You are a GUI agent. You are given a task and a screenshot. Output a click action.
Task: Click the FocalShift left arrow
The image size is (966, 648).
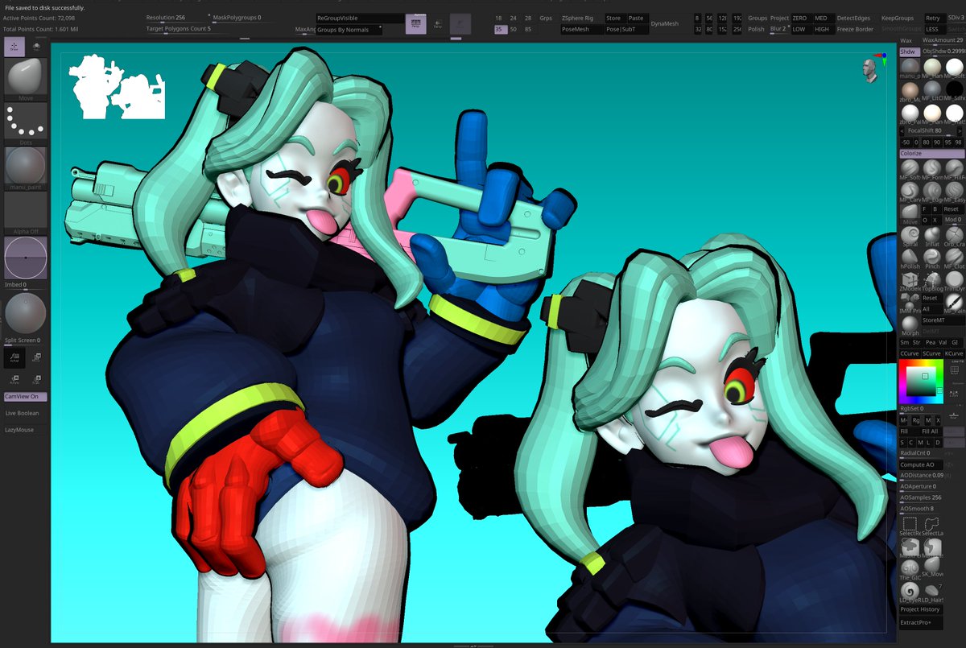click(903, 130)
